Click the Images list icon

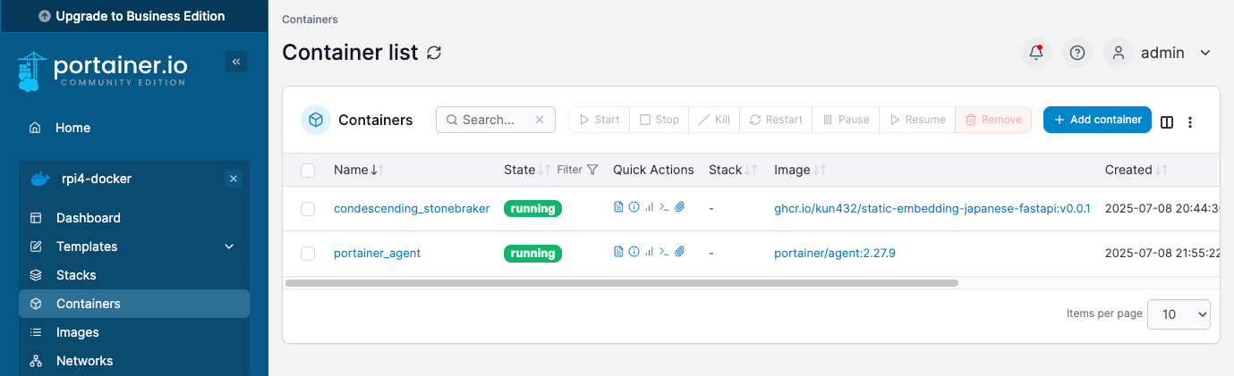pyautogui.click(x=36, y=332)
